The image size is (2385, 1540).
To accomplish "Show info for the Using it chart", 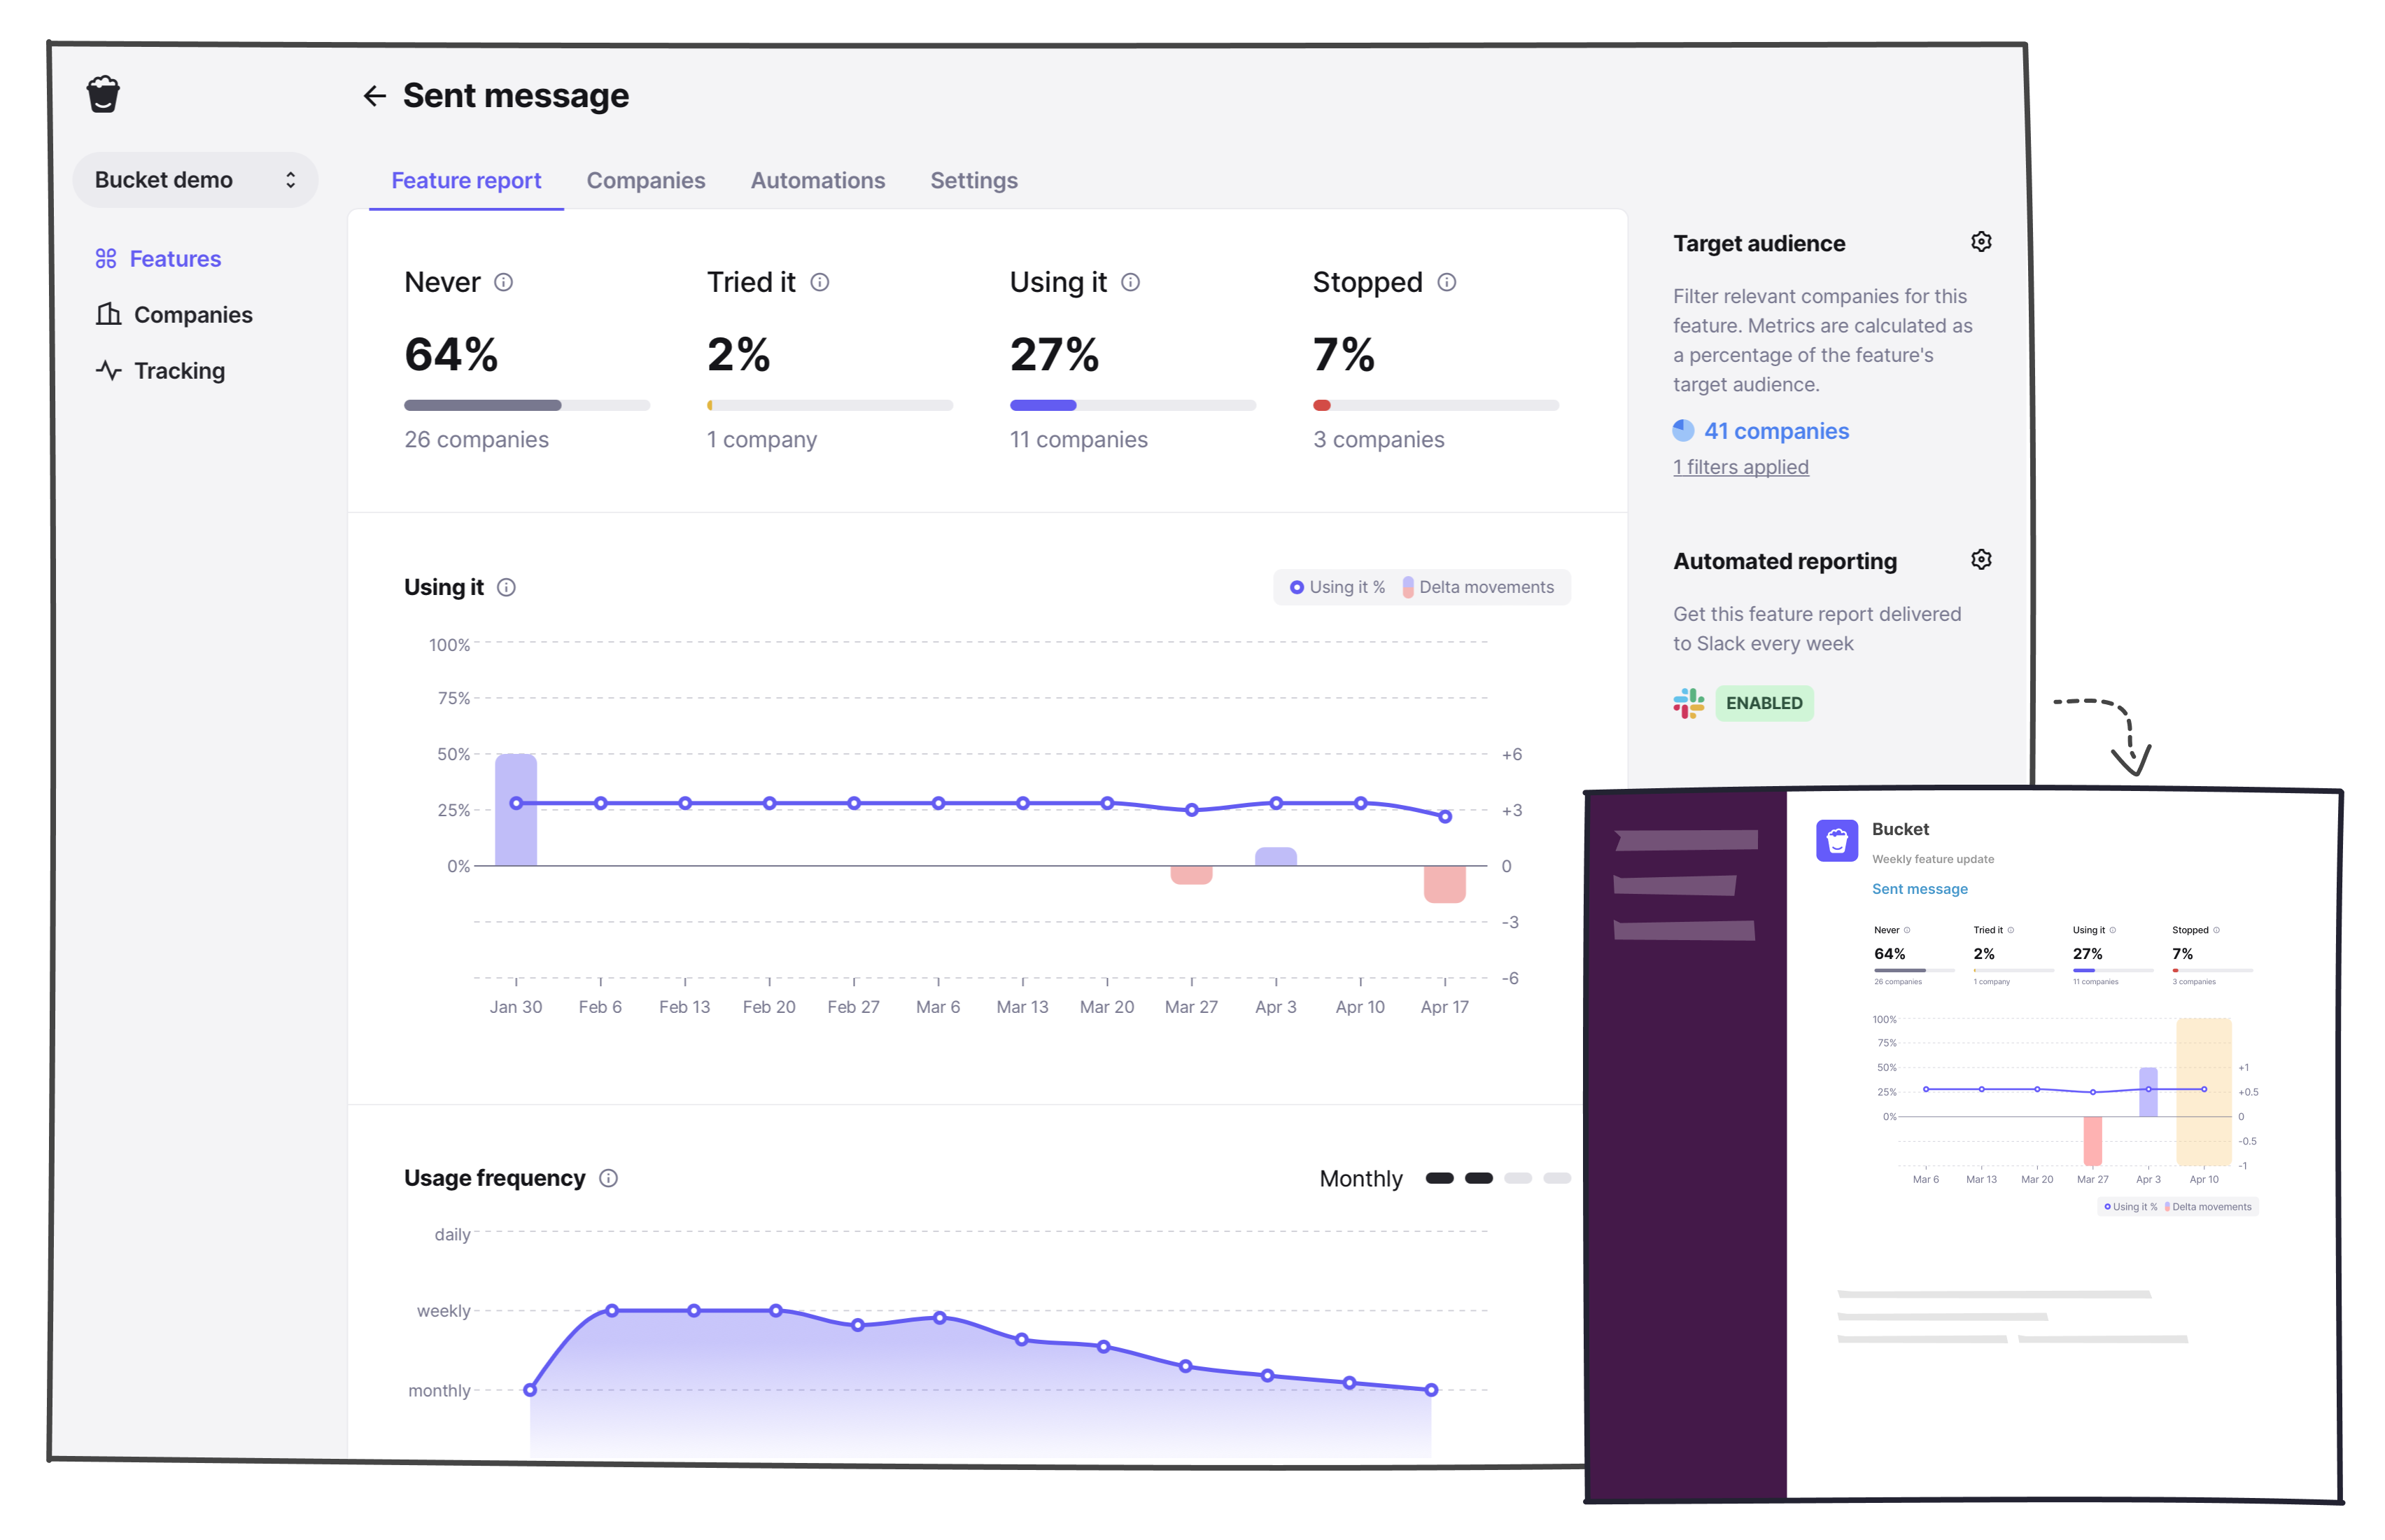I will (507, 588).
